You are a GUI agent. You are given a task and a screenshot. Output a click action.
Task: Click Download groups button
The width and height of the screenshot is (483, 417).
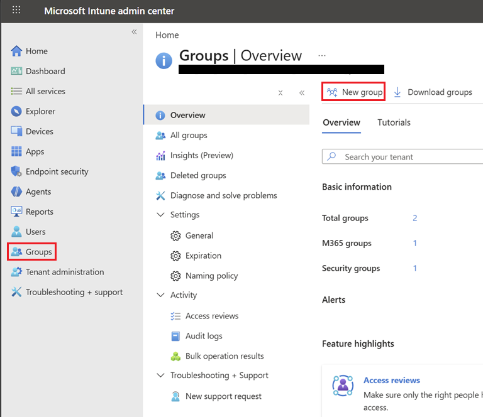[x=433, y=92]
